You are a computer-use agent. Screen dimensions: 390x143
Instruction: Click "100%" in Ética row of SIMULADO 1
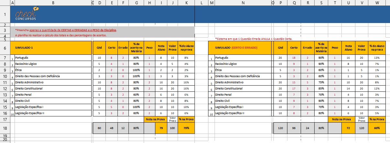pos(136,70)
